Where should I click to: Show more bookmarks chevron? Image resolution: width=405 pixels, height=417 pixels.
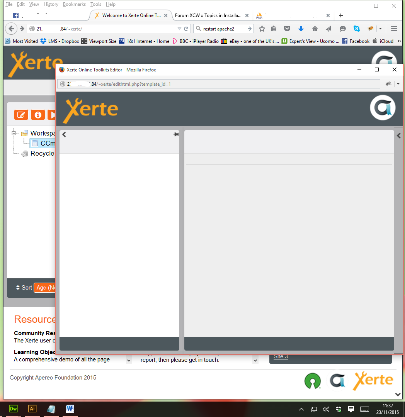[399, 41]
